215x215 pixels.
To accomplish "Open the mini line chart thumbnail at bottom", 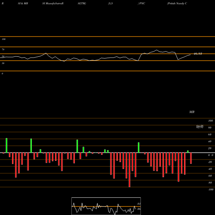I will pos(106,206).
